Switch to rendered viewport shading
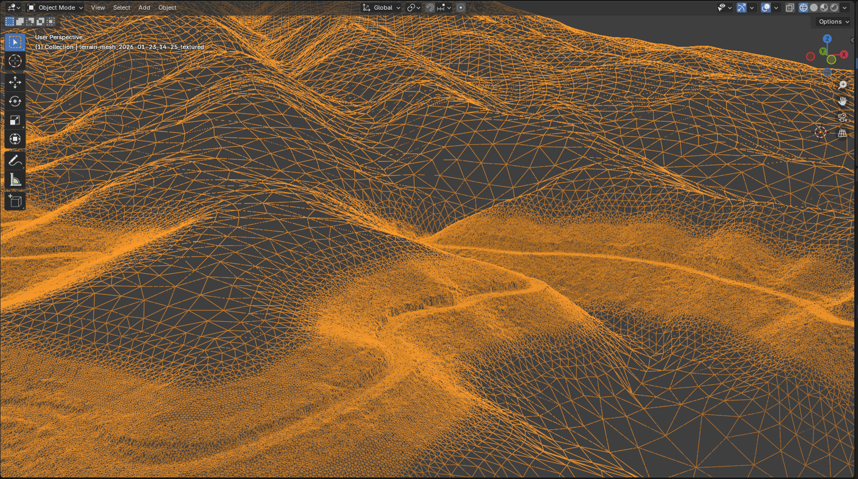The image size is (858, 479). [835, 7]
